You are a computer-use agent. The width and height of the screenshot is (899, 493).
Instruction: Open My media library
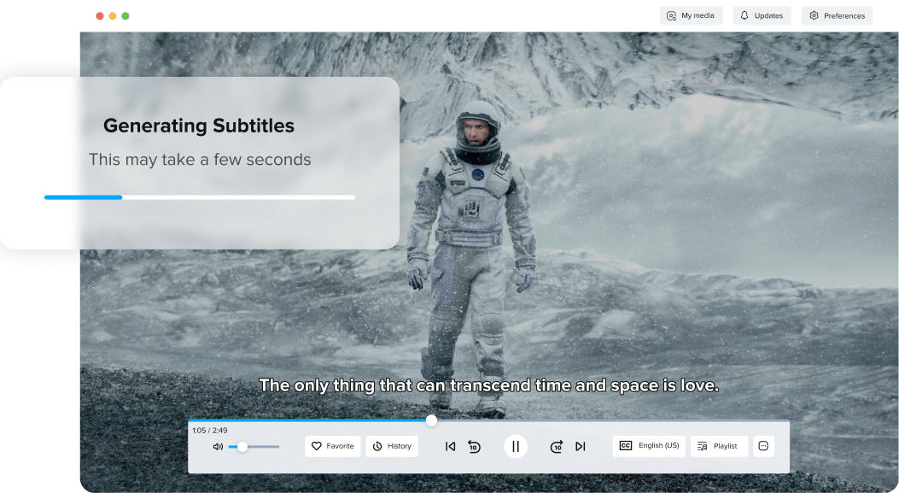691,15
